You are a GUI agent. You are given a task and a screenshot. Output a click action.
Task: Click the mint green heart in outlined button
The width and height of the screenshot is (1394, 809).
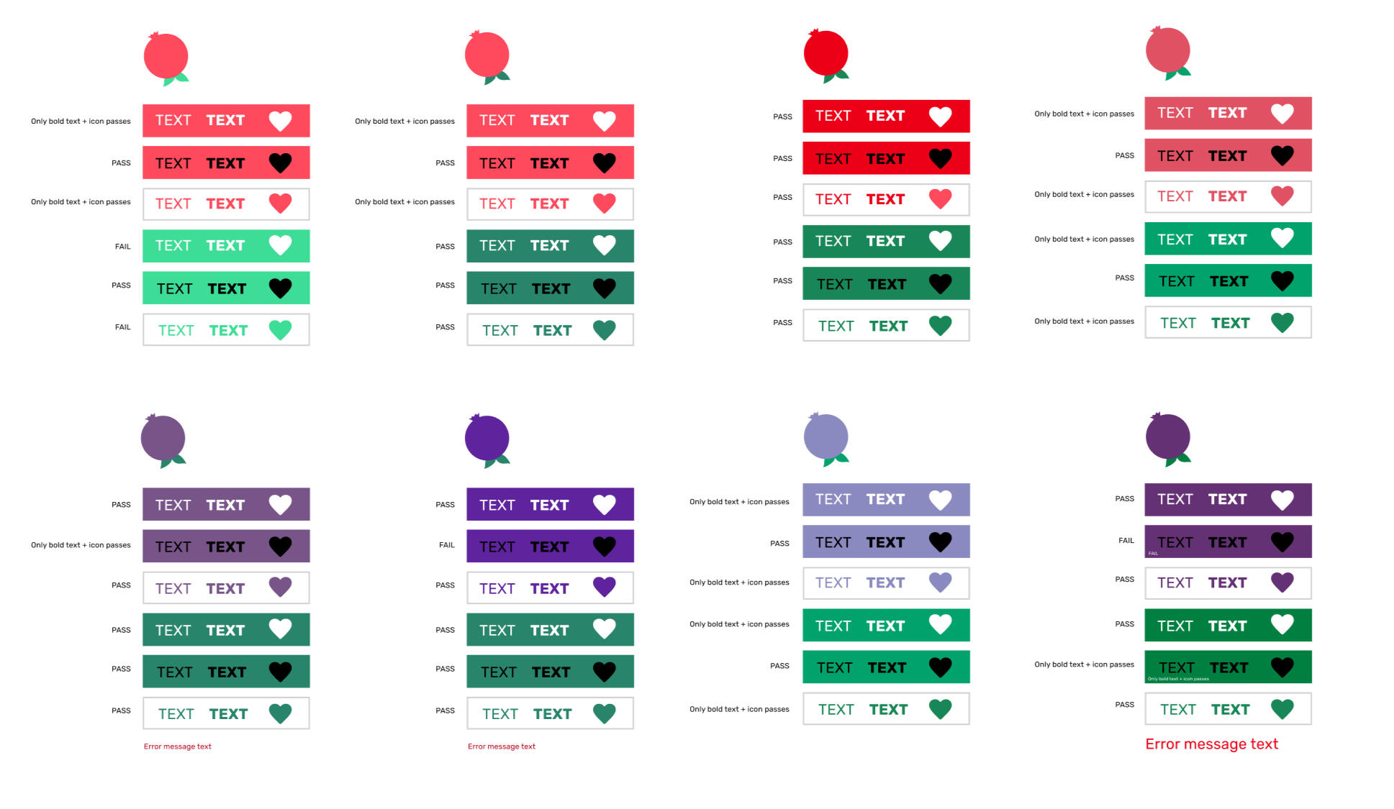pyautogui.click(x=280, y=330)
